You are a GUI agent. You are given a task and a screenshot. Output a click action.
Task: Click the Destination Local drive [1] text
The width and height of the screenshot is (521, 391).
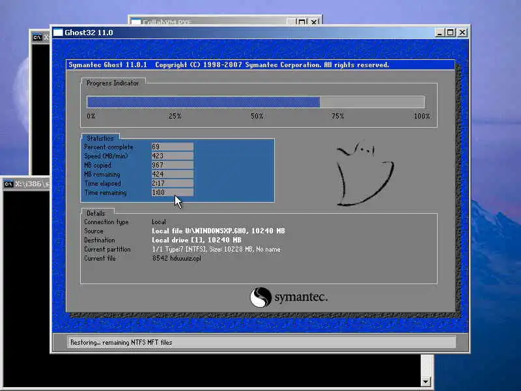pyautogui.click(x=197, y=240)
